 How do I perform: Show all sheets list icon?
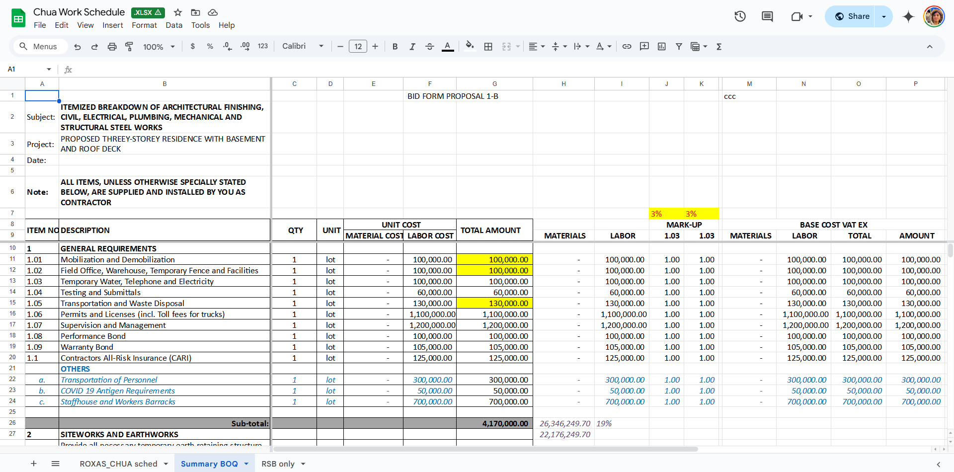(x=56, y=464)
